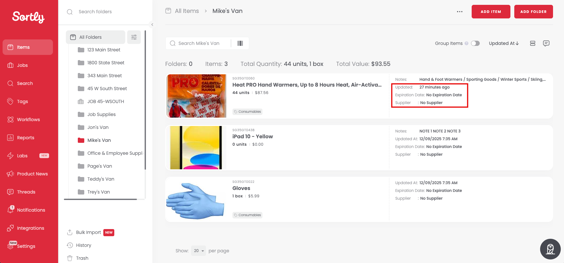This screenshot has height=263, width=564.
Task: Open the barcode scanner in search
Action: [x=240, y=43]
